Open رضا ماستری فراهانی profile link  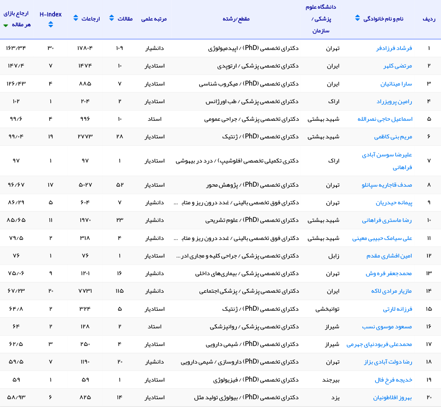pos(387,221)
